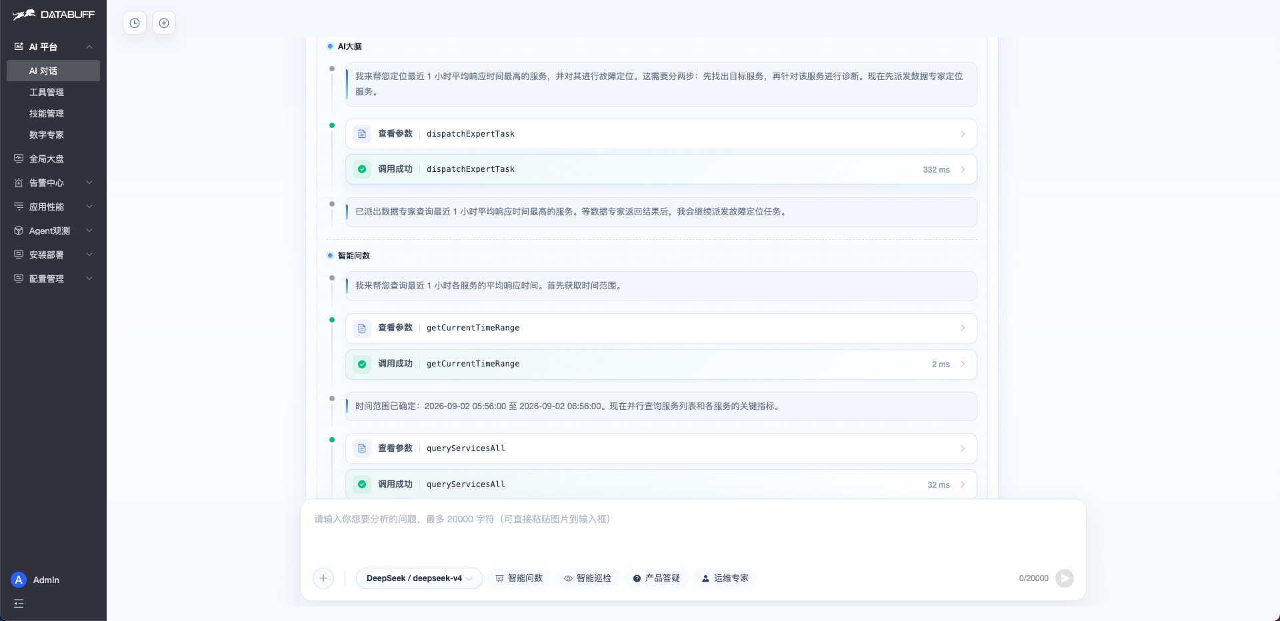Click document icon on getCurrentTimeRange 查看参数 row
This screenshot has height=621, width=1280.
(362, 328)
